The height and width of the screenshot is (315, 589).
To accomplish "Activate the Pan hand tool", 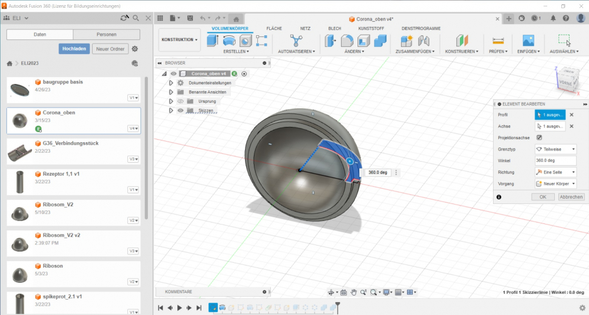I will pos(353,292).
